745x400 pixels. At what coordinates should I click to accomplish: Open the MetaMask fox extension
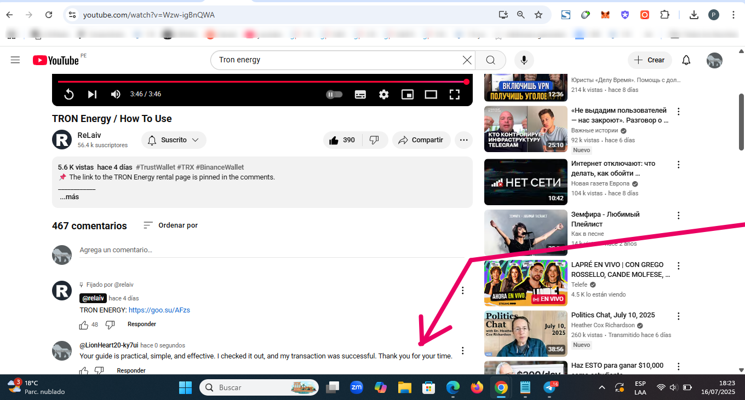605,15
